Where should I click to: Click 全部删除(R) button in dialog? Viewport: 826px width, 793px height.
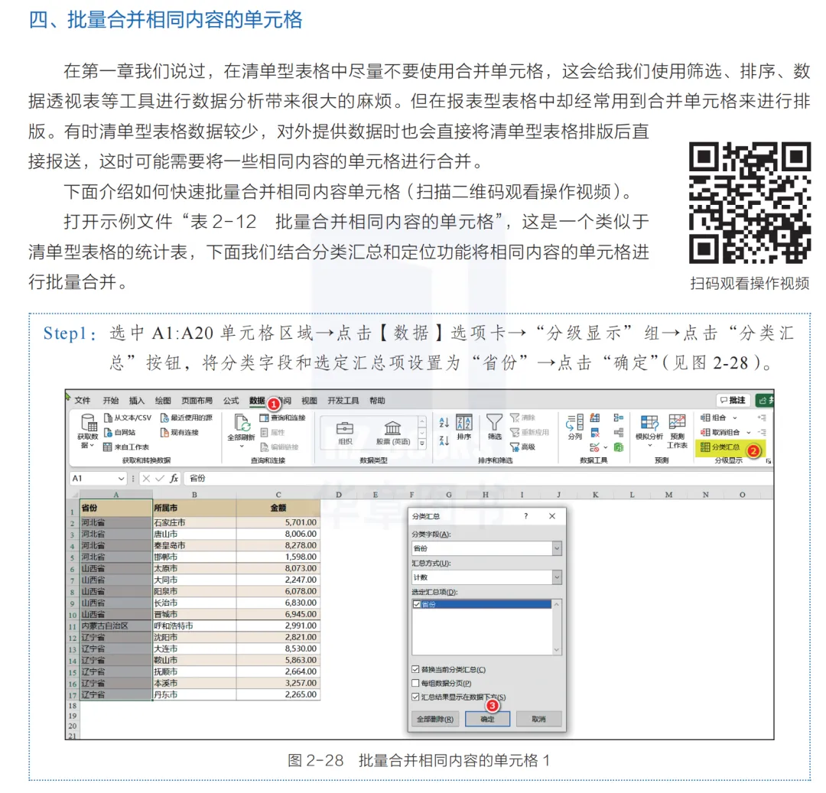pos(434,720)
